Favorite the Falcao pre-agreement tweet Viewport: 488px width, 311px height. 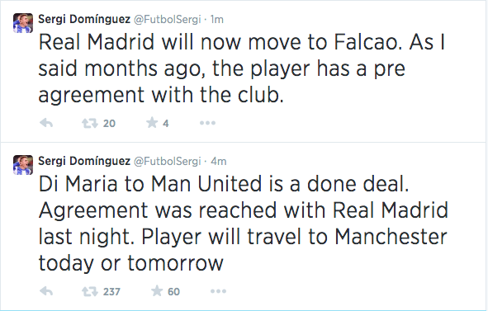click(152, 123)
